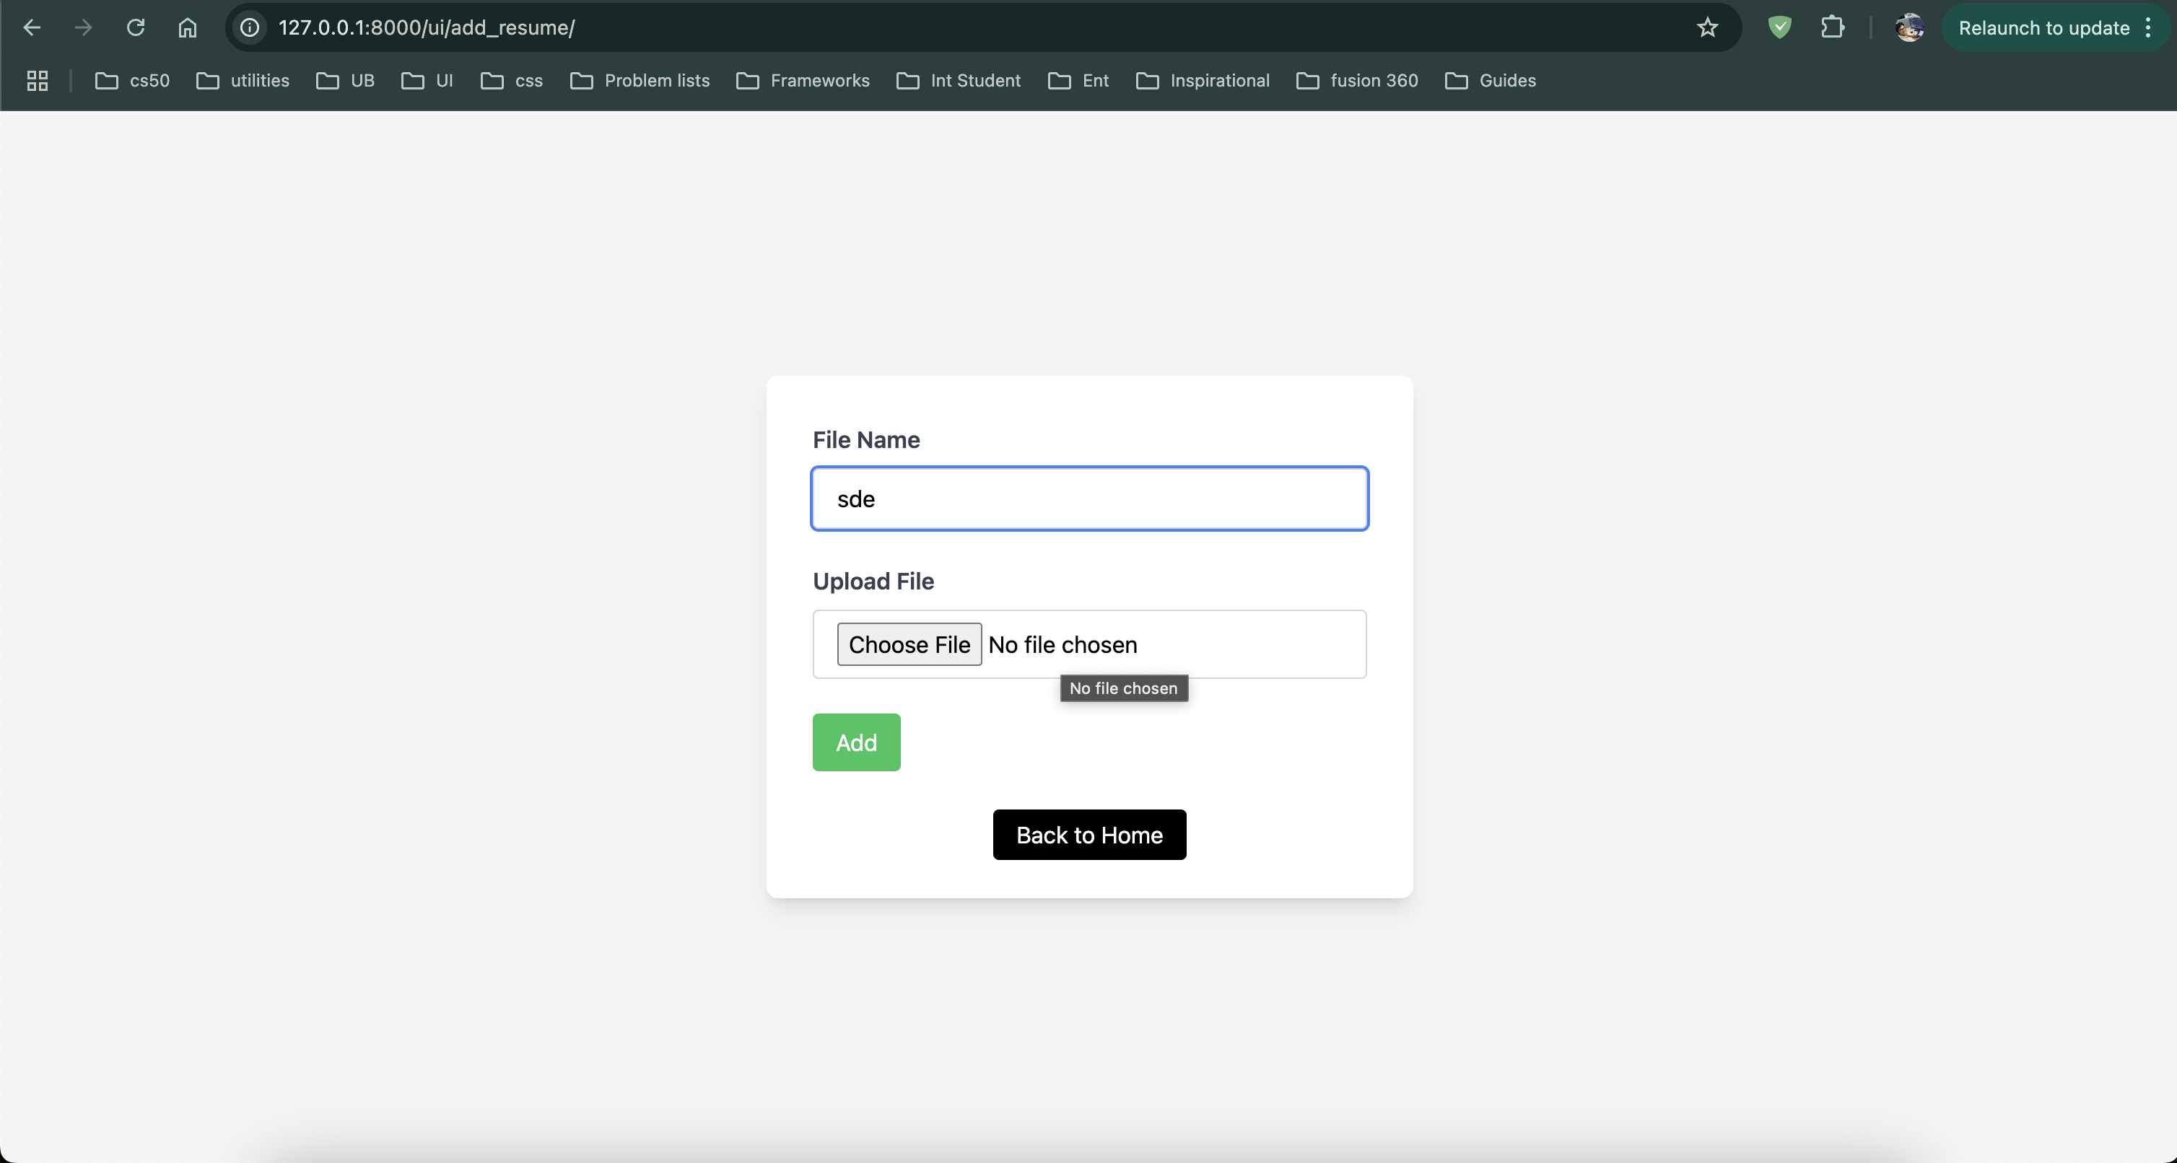
Task: View site information icon in address bar
Action: pos(250,28)
